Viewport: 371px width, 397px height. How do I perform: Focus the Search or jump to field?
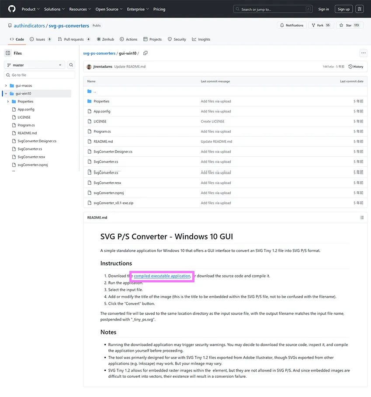click(273, 9)
